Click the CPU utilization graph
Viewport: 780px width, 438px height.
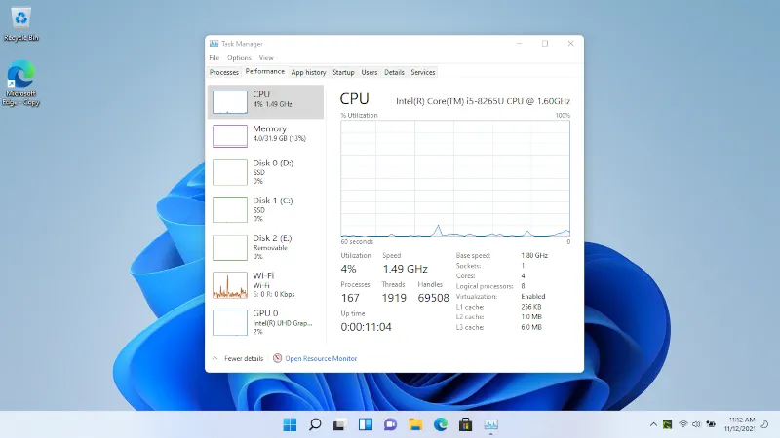click(x=455, y=178)
